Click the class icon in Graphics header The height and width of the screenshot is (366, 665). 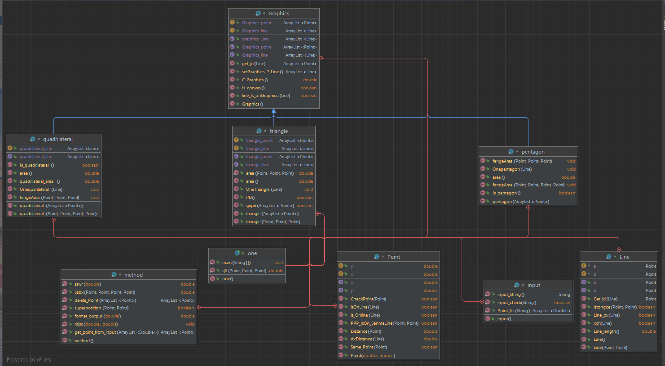258,13
